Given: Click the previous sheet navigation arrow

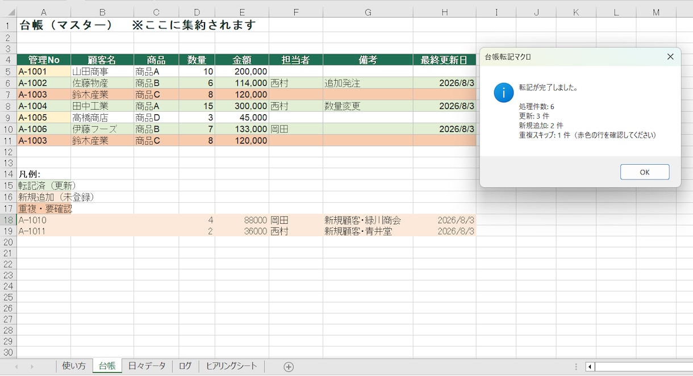Looking at the screenshot, I should 16,367.
